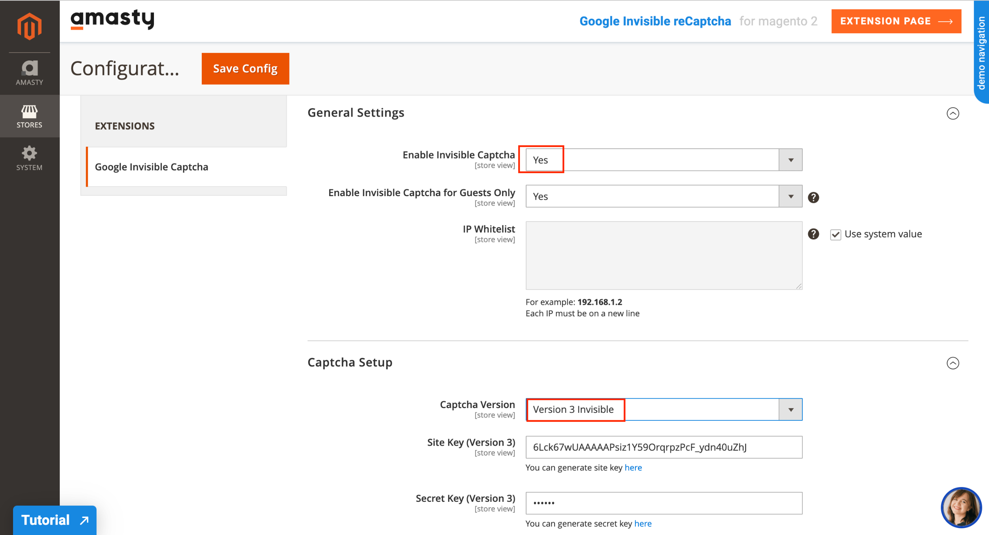Open the System gear icon

click(30, 157)
